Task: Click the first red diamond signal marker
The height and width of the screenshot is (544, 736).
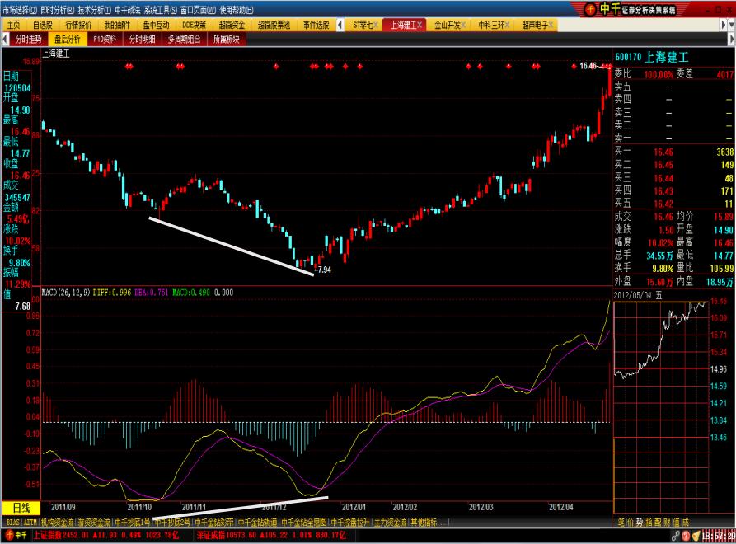Action: tap(128, 66)
